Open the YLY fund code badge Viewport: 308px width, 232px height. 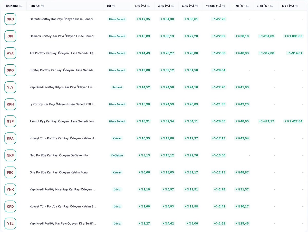(x=10, y=87)
